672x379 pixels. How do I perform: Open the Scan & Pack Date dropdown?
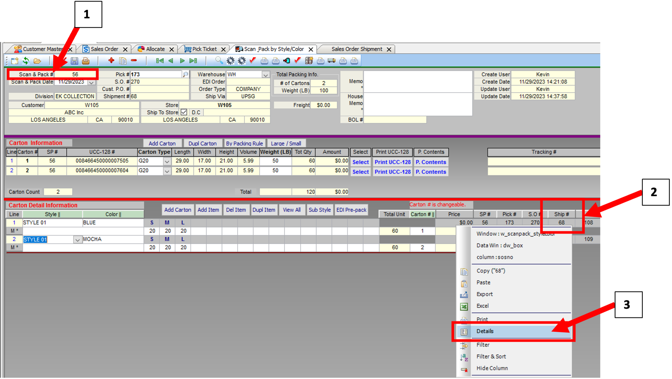coord(91,82)
